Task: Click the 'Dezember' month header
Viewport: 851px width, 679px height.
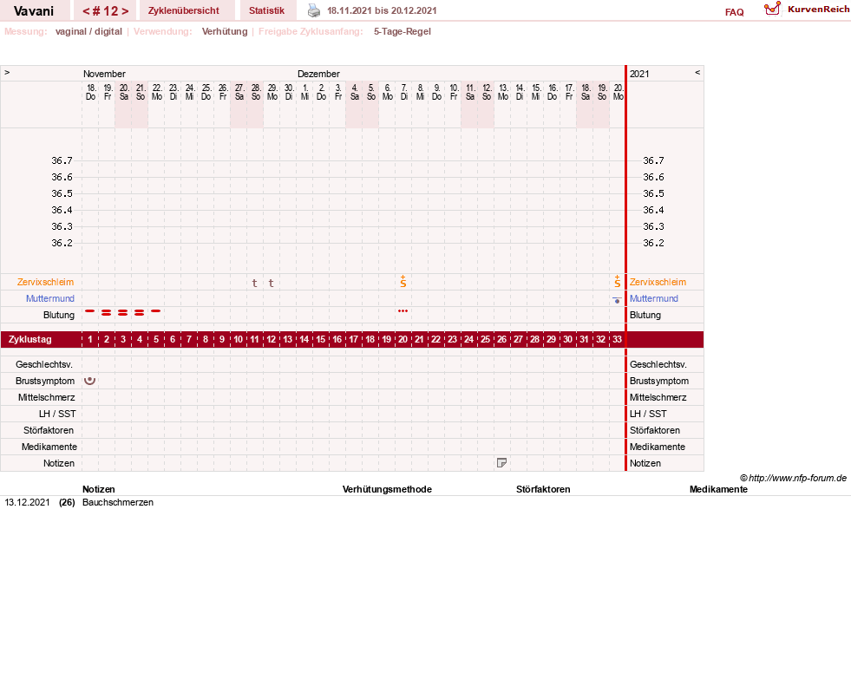Action: coord(318,74)
